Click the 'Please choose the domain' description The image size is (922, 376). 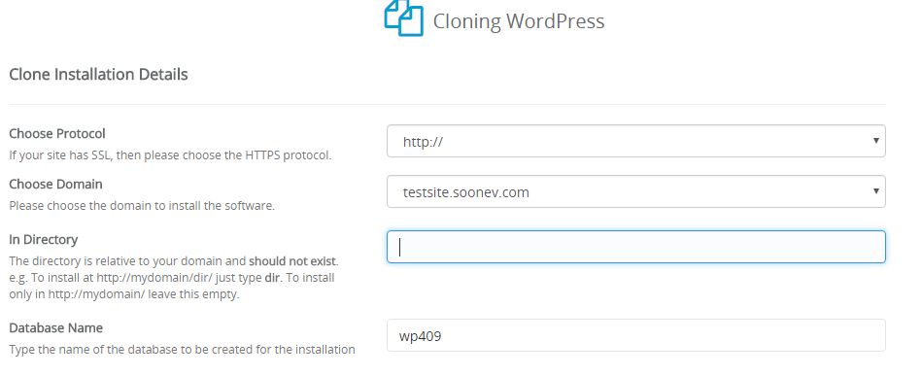(x=142, y=206)
